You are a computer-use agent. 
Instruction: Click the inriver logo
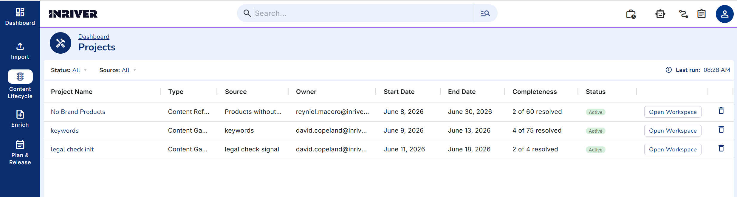(73, 14)
